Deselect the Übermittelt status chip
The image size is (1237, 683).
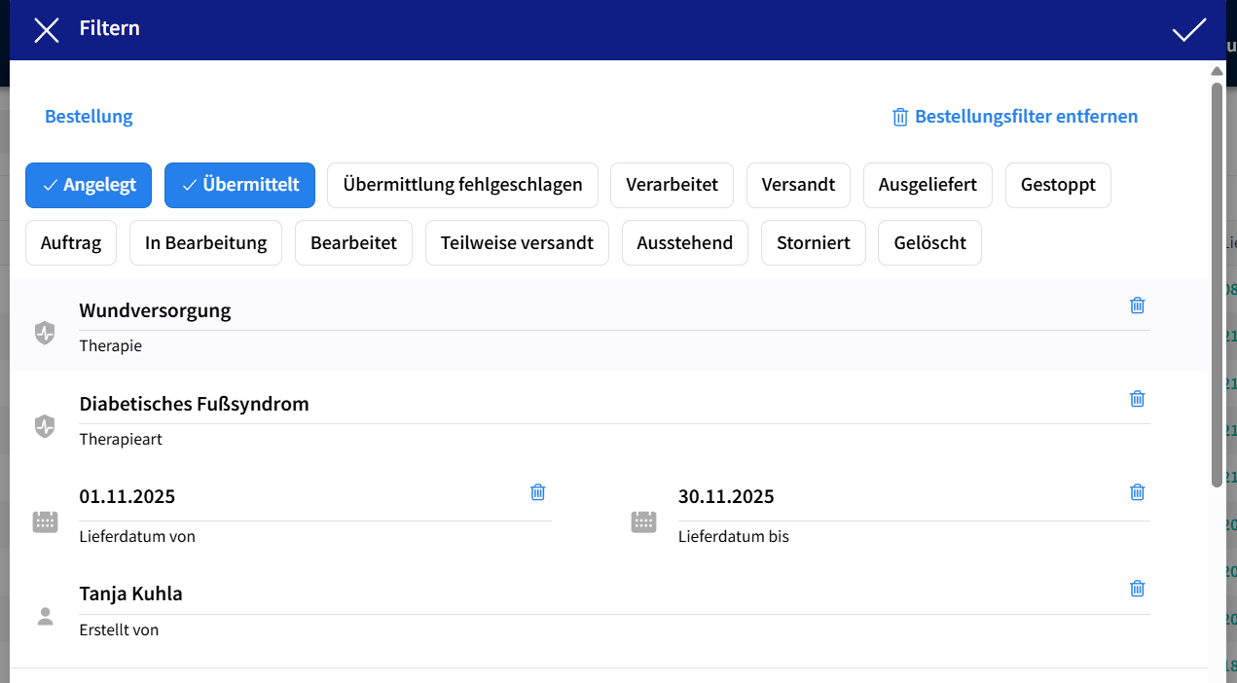pos(239,185)
